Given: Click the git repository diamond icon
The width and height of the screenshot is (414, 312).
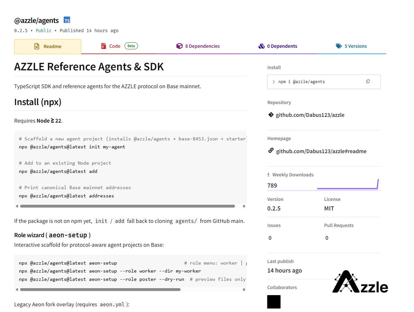Looking at the screenshot, I should click(271, 114).
